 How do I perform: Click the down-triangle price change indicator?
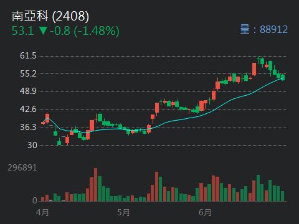(43, 30)
